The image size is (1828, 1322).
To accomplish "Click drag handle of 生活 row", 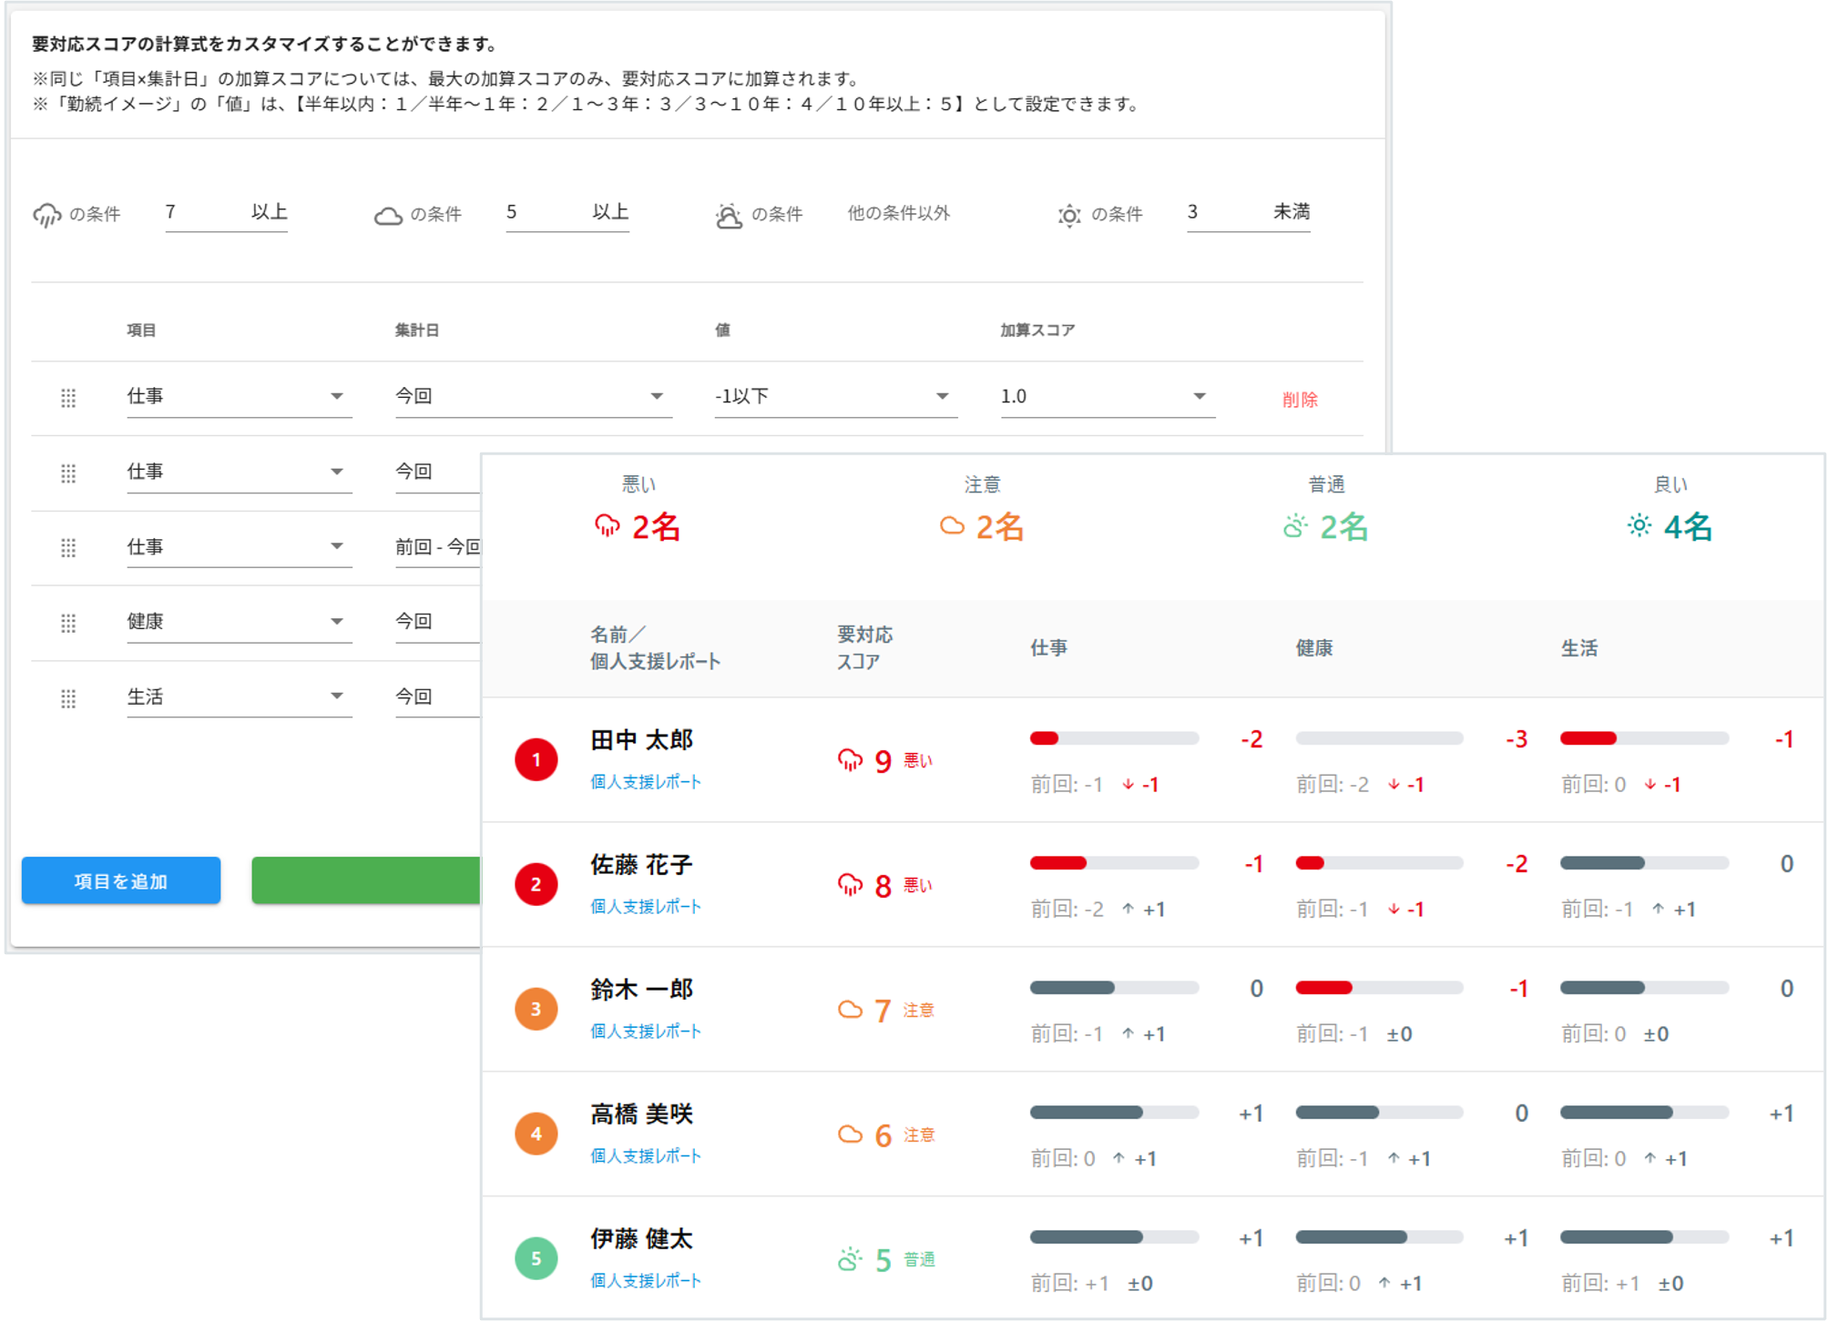I will pos(68,698).
